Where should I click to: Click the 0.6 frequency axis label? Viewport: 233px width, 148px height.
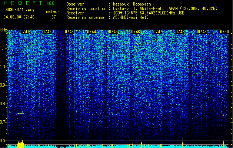pyautogui.click(x=3, y=141)
